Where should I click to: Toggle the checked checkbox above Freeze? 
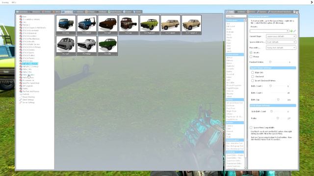[x=251, y=53]
